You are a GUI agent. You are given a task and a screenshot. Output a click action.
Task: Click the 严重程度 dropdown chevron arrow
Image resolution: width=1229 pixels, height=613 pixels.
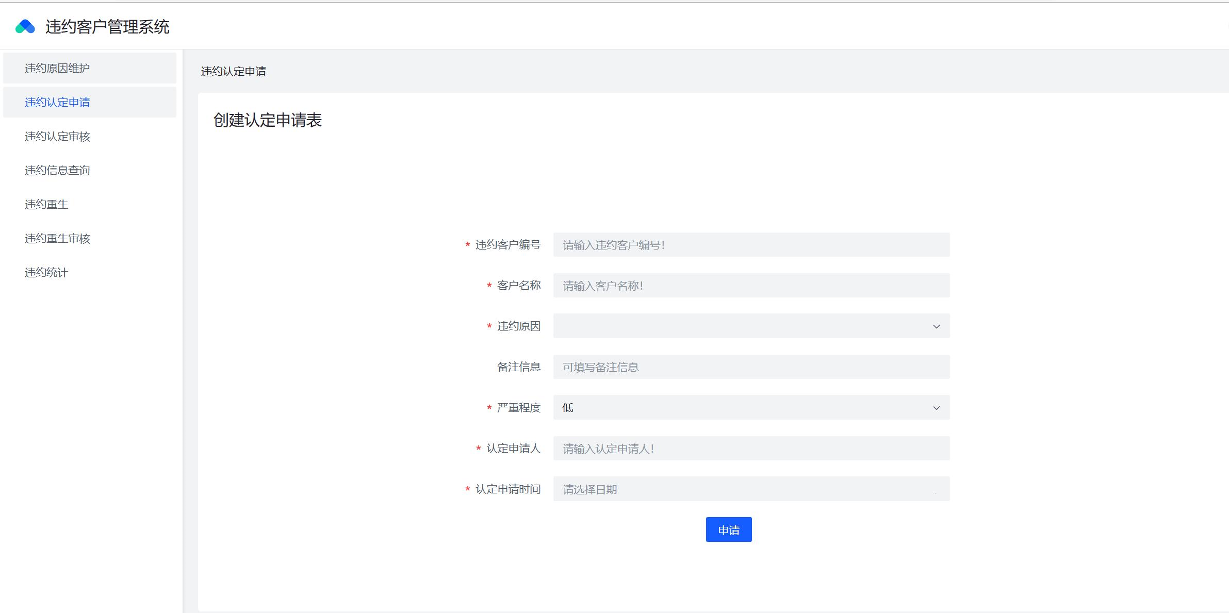[x=936, y=408]
